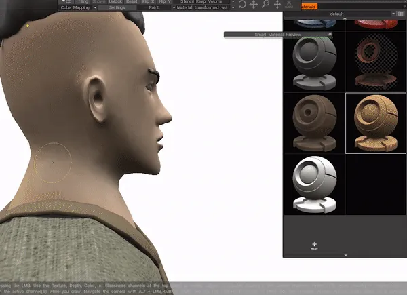Click the Reset button in toolbar
Viewport: 407px width, 295px height.
[132, 2]
